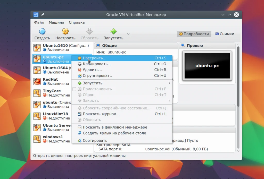Click the red X icon beside Удалить
Viewport: 264px width, 179px height.
(79, 70)
